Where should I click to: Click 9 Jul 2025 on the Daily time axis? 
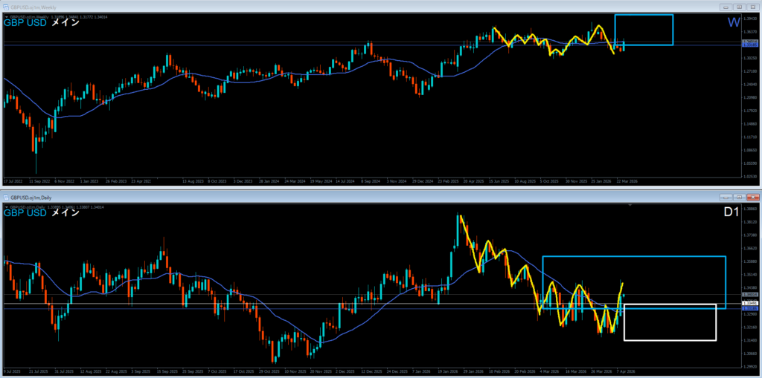click(12, 371)
